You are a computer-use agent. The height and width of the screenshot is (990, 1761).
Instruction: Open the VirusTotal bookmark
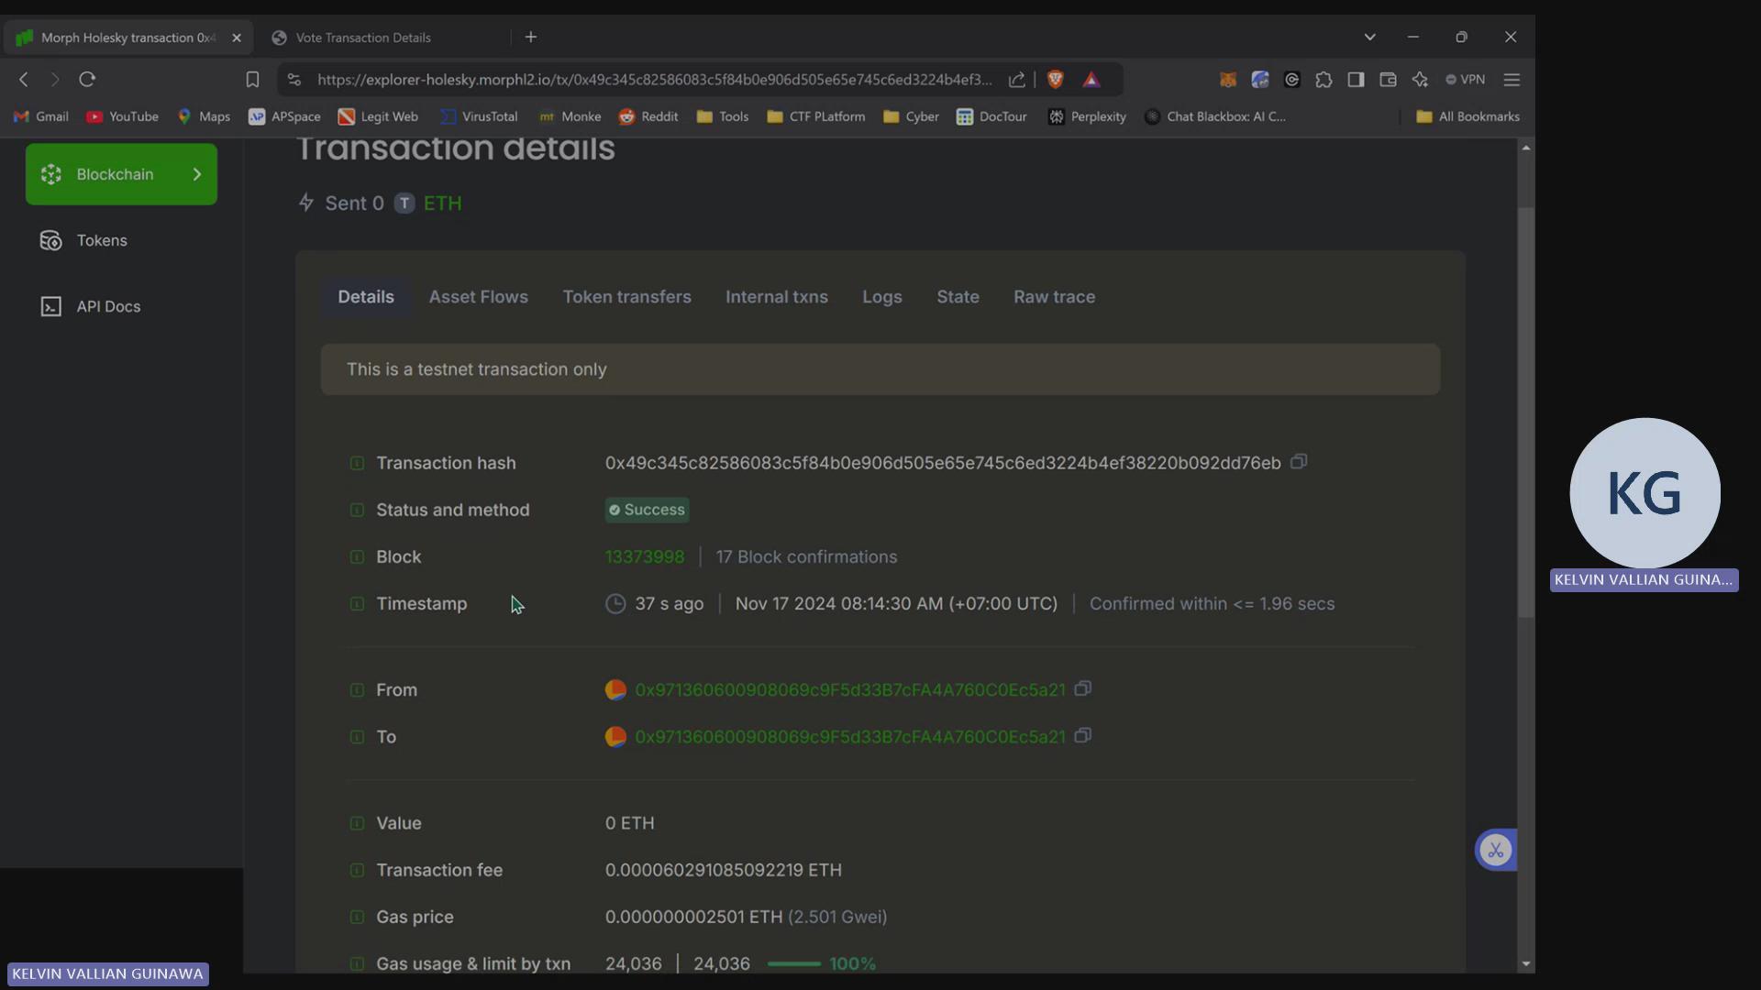click(x=479, y=116)
